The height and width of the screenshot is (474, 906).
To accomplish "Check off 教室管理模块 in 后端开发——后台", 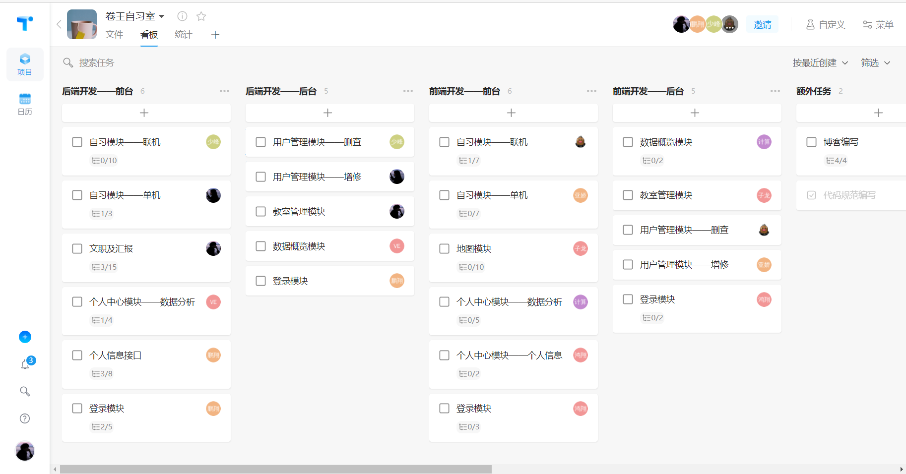I will coord(261,212).
